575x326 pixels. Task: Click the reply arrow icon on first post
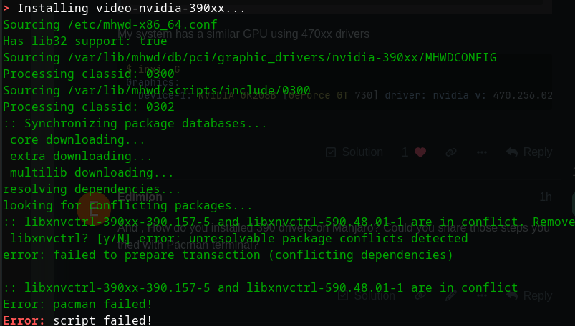click(512, 152)
